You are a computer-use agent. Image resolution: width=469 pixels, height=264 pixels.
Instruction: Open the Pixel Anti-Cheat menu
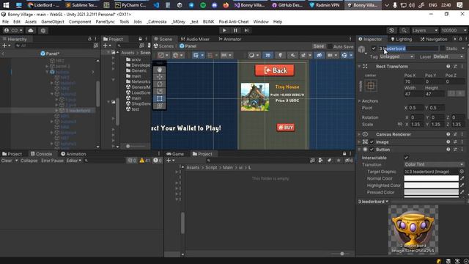[x=234, y=21]
